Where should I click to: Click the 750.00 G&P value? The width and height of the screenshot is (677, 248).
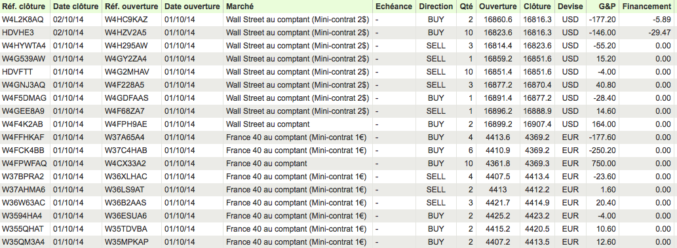[604, 164]
